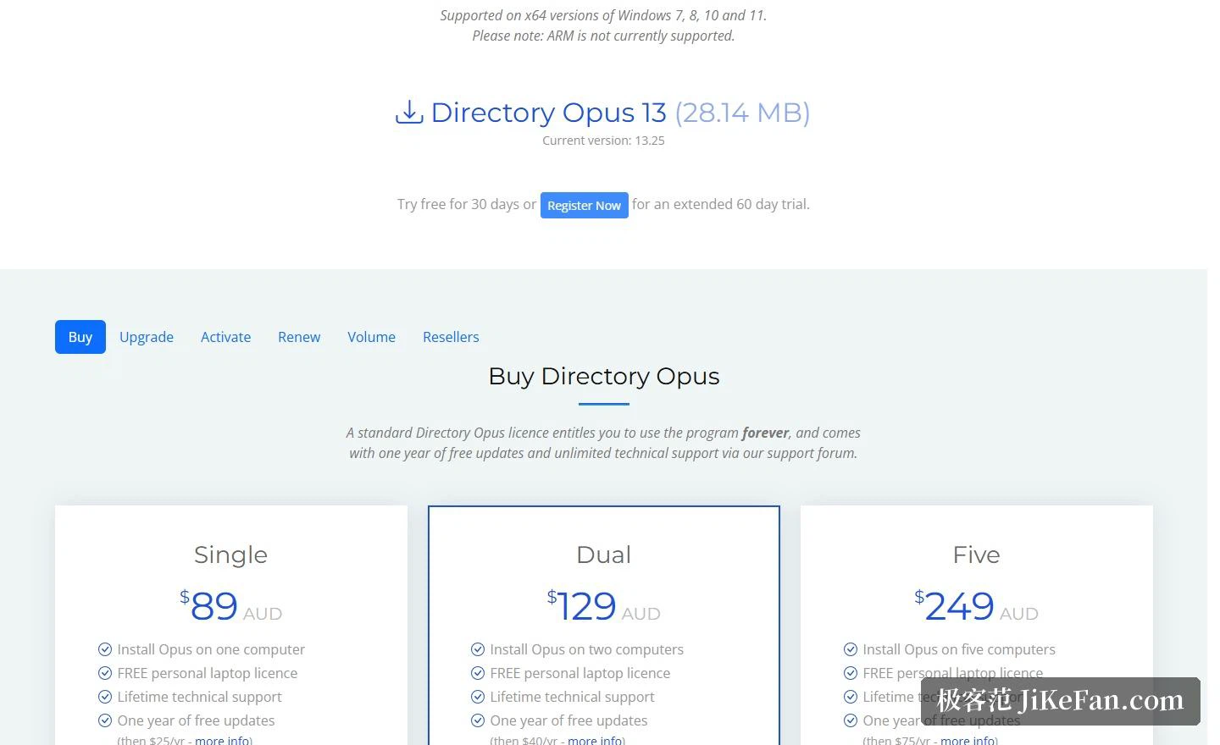Click the 'Five' plan title
The image size is (1220, 745).
(x=977, y=555)
